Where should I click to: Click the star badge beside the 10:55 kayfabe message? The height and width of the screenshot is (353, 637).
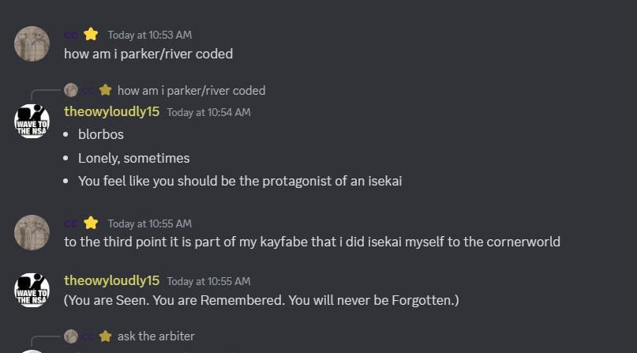(91, 223)
